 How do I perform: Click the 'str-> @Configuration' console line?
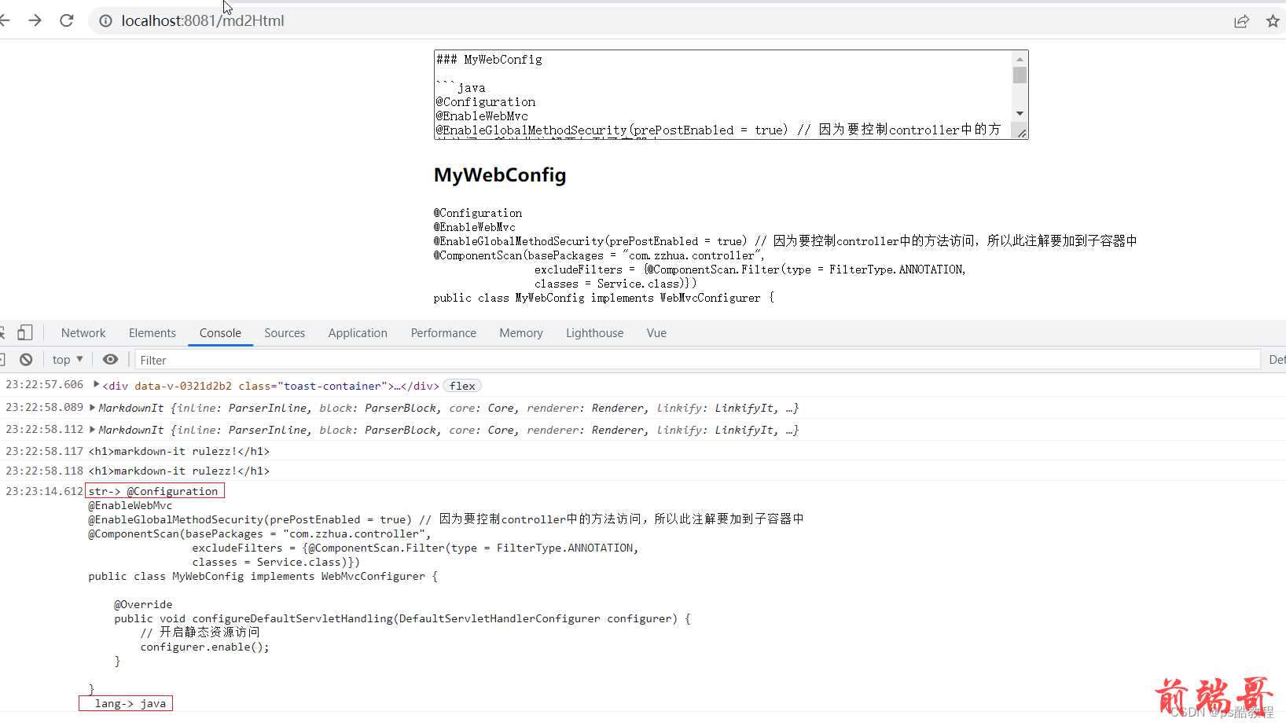pos(155,491)
